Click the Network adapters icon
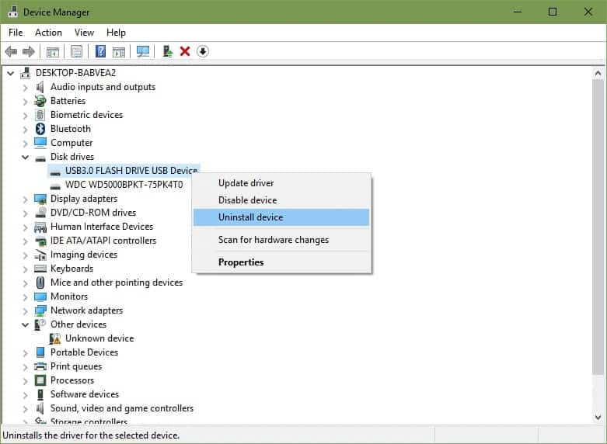This screenshot has height=444, width=607. pyautogui.click(x=40, y=310)
